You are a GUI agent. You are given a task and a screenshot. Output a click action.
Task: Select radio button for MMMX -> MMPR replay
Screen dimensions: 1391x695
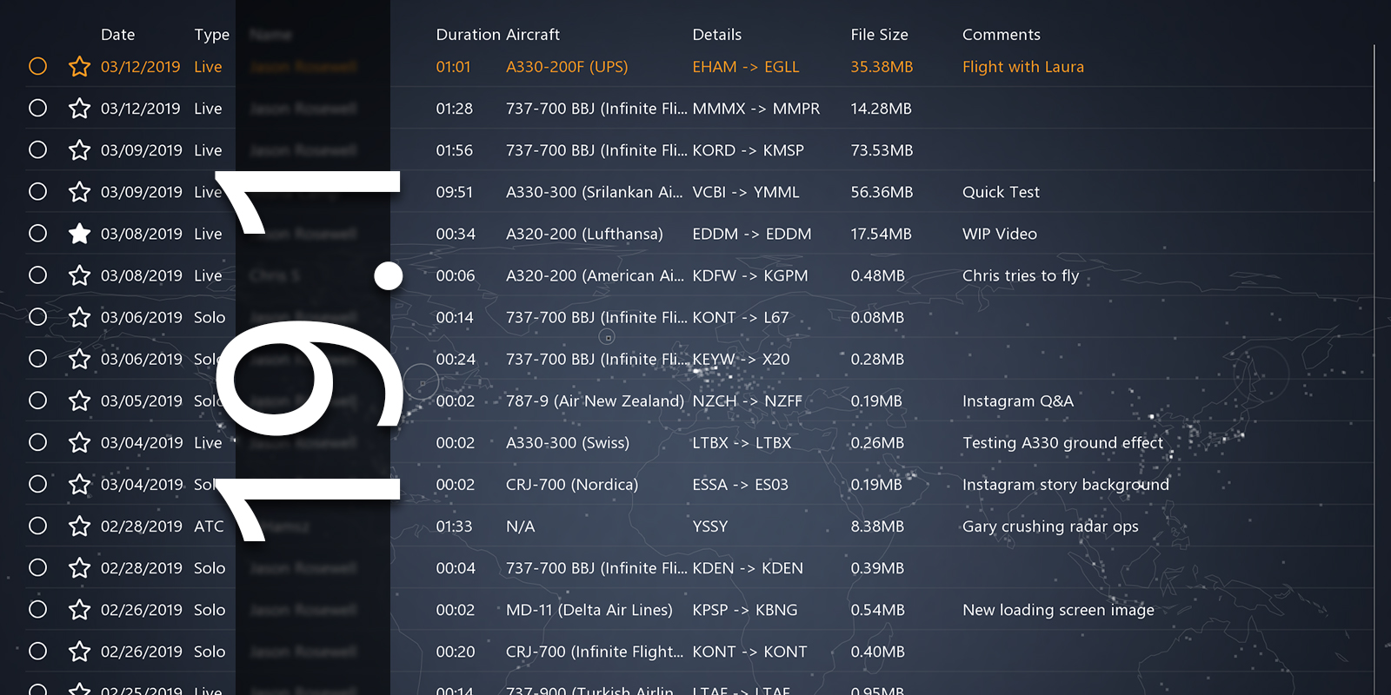[x=37, y=108]
